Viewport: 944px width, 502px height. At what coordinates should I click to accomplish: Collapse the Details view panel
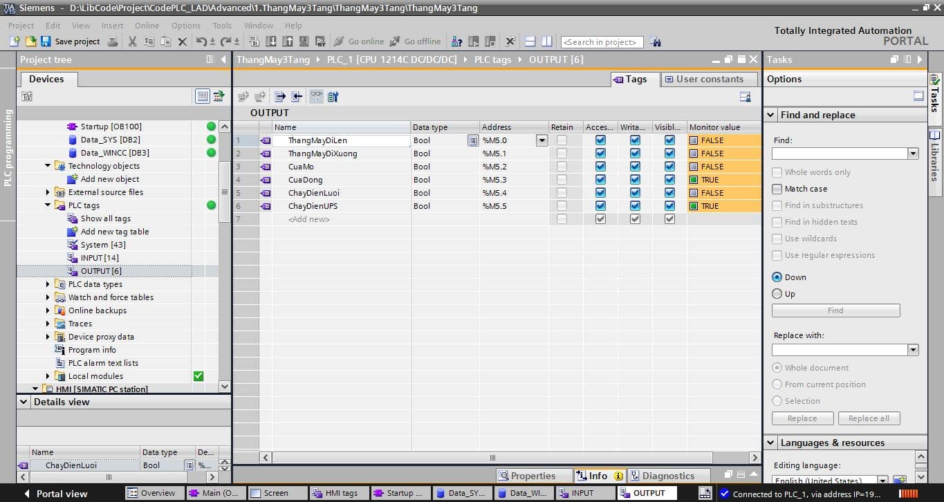point(24,402)
